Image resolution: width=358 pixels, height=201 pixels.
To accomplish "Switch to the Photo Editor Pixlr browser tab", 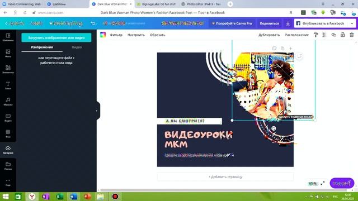I will pyautogui.click(x=201, y=4).
